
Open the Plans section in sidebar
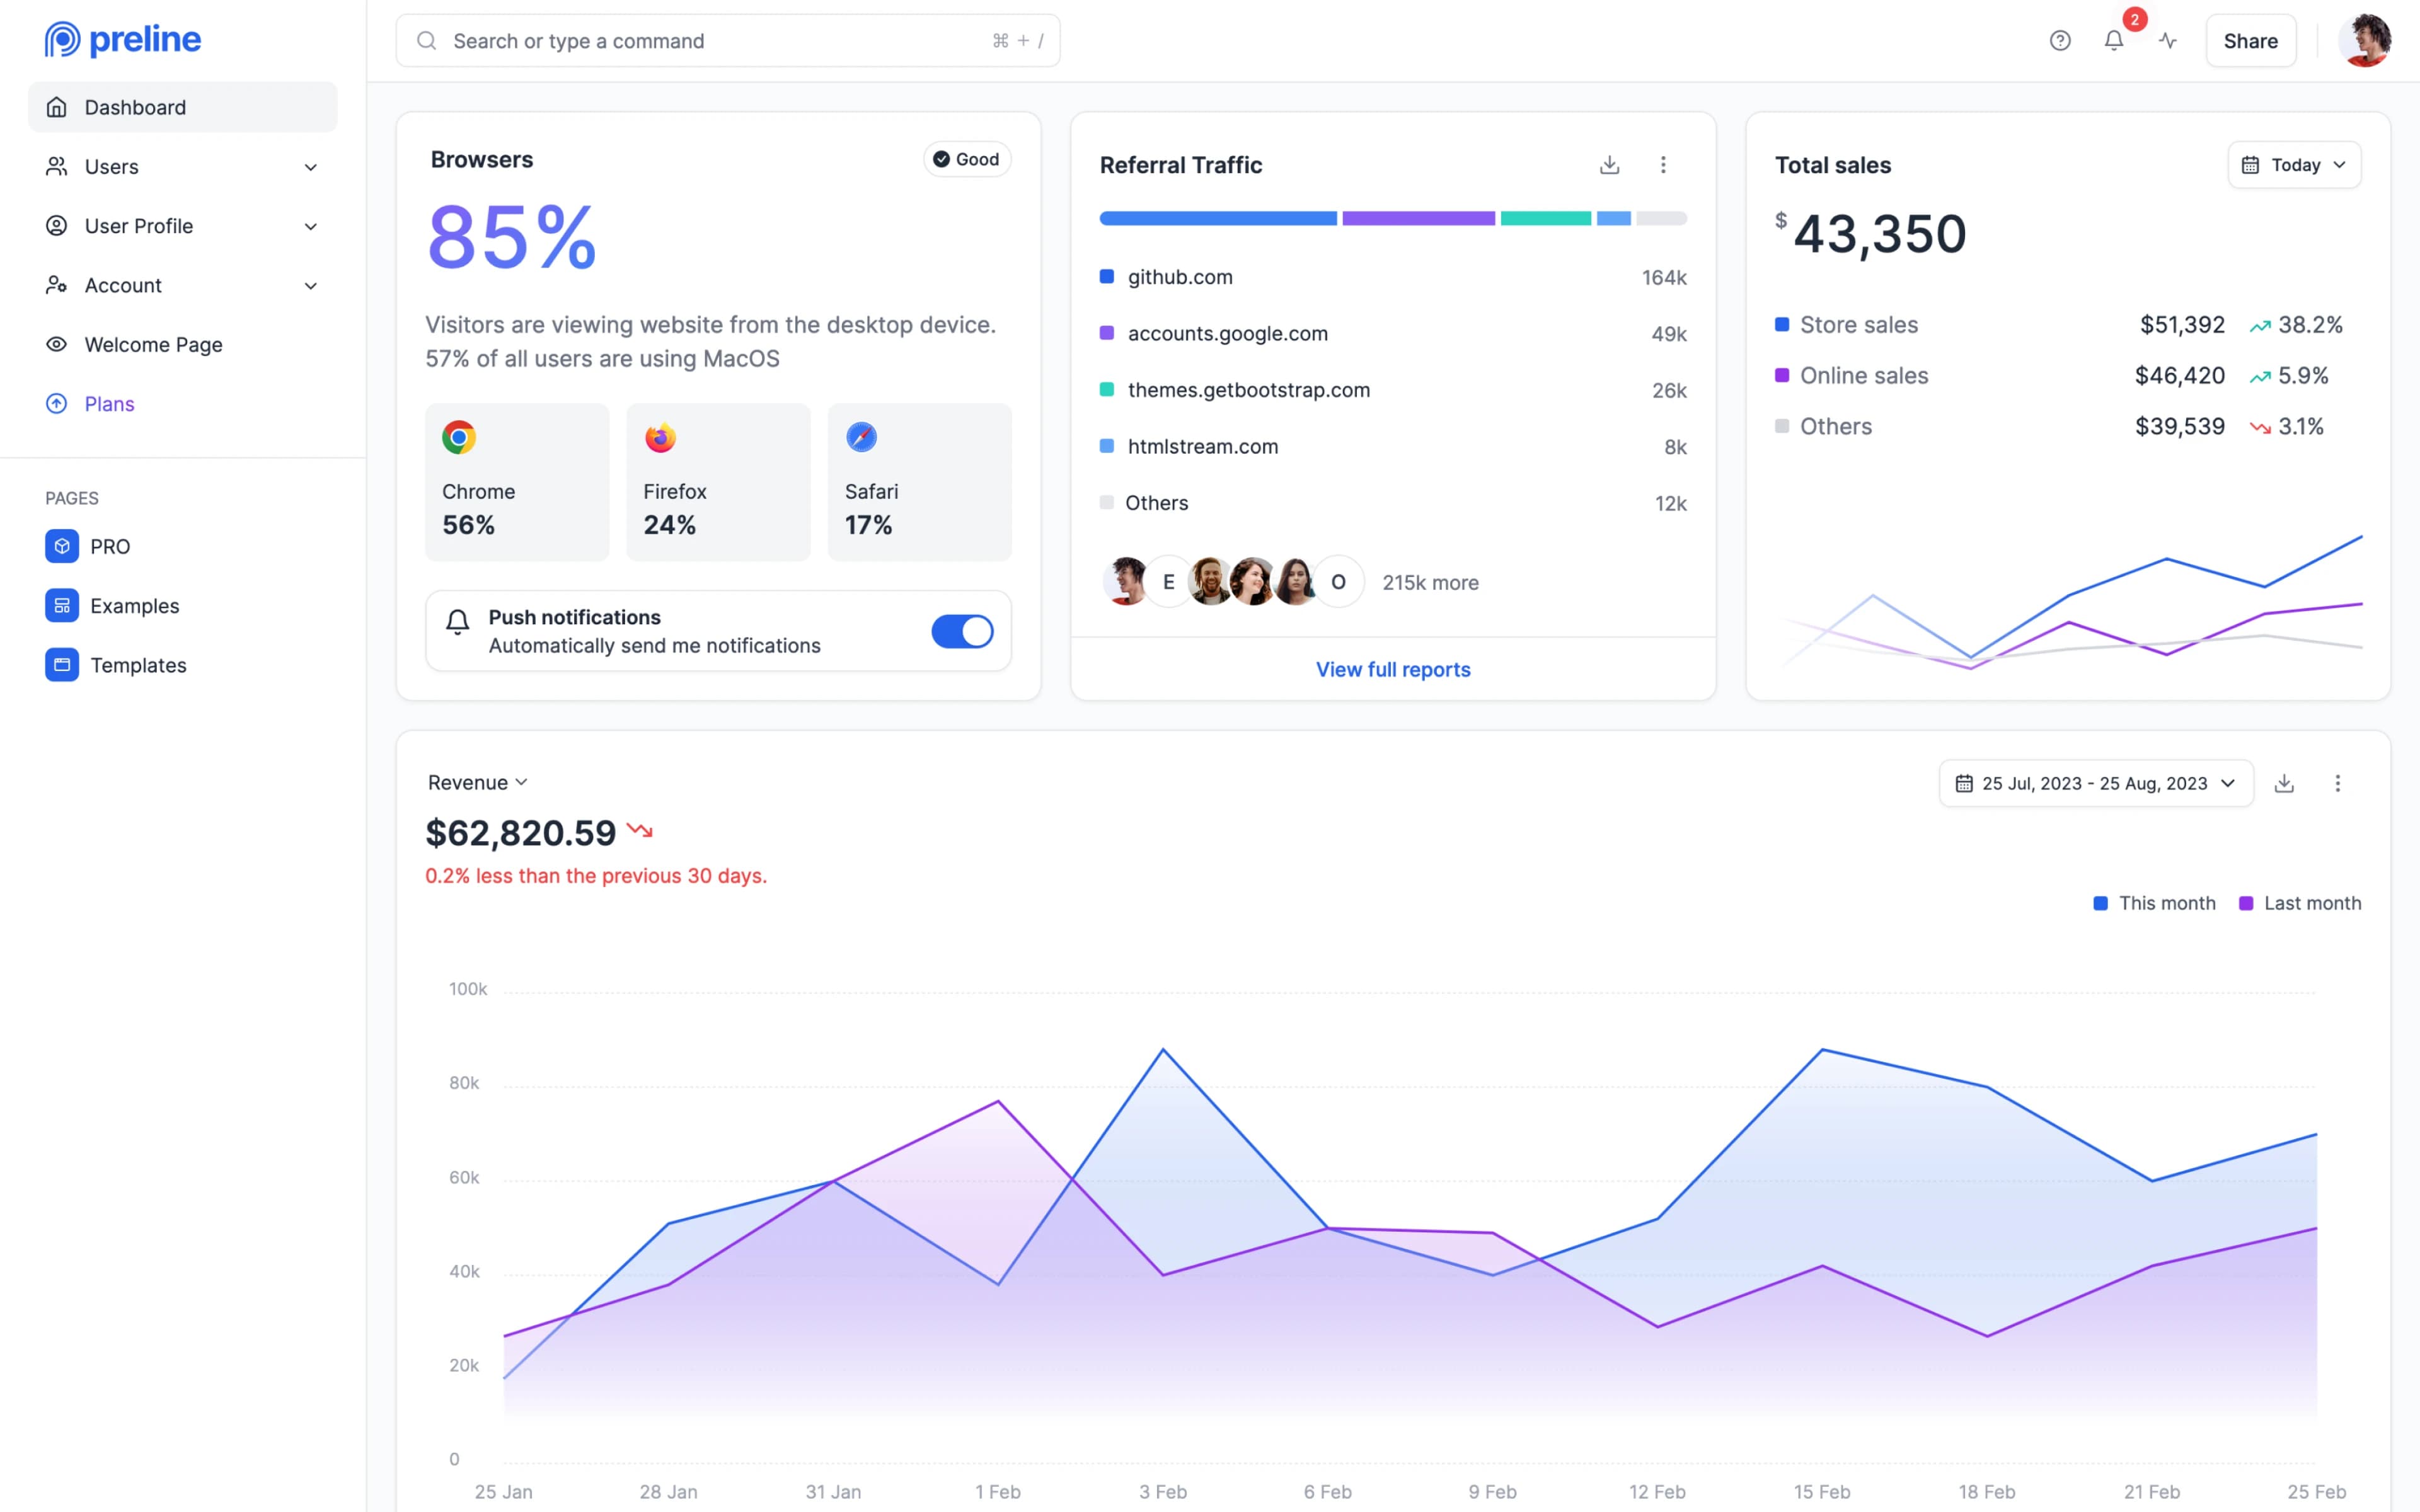pos(109,404)
